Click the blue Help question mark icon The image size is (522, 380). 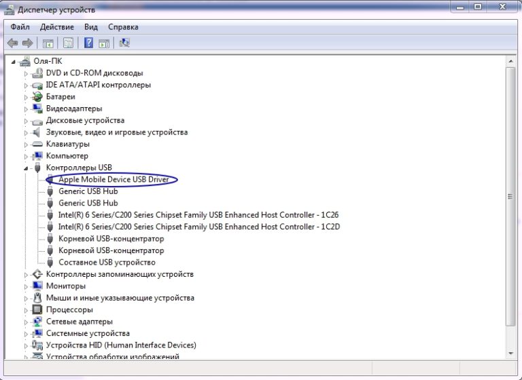coord(88,43)
